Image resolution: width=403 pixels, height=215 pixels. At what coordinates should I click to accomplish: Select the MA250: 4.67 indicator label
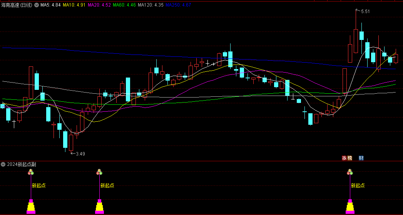178,5
